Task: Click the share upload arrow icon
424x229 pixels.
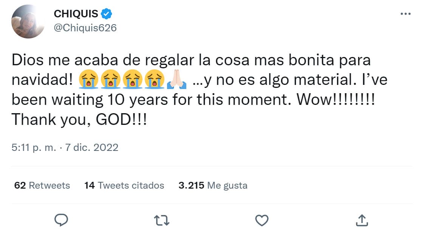Action: [x=362, y=219]
